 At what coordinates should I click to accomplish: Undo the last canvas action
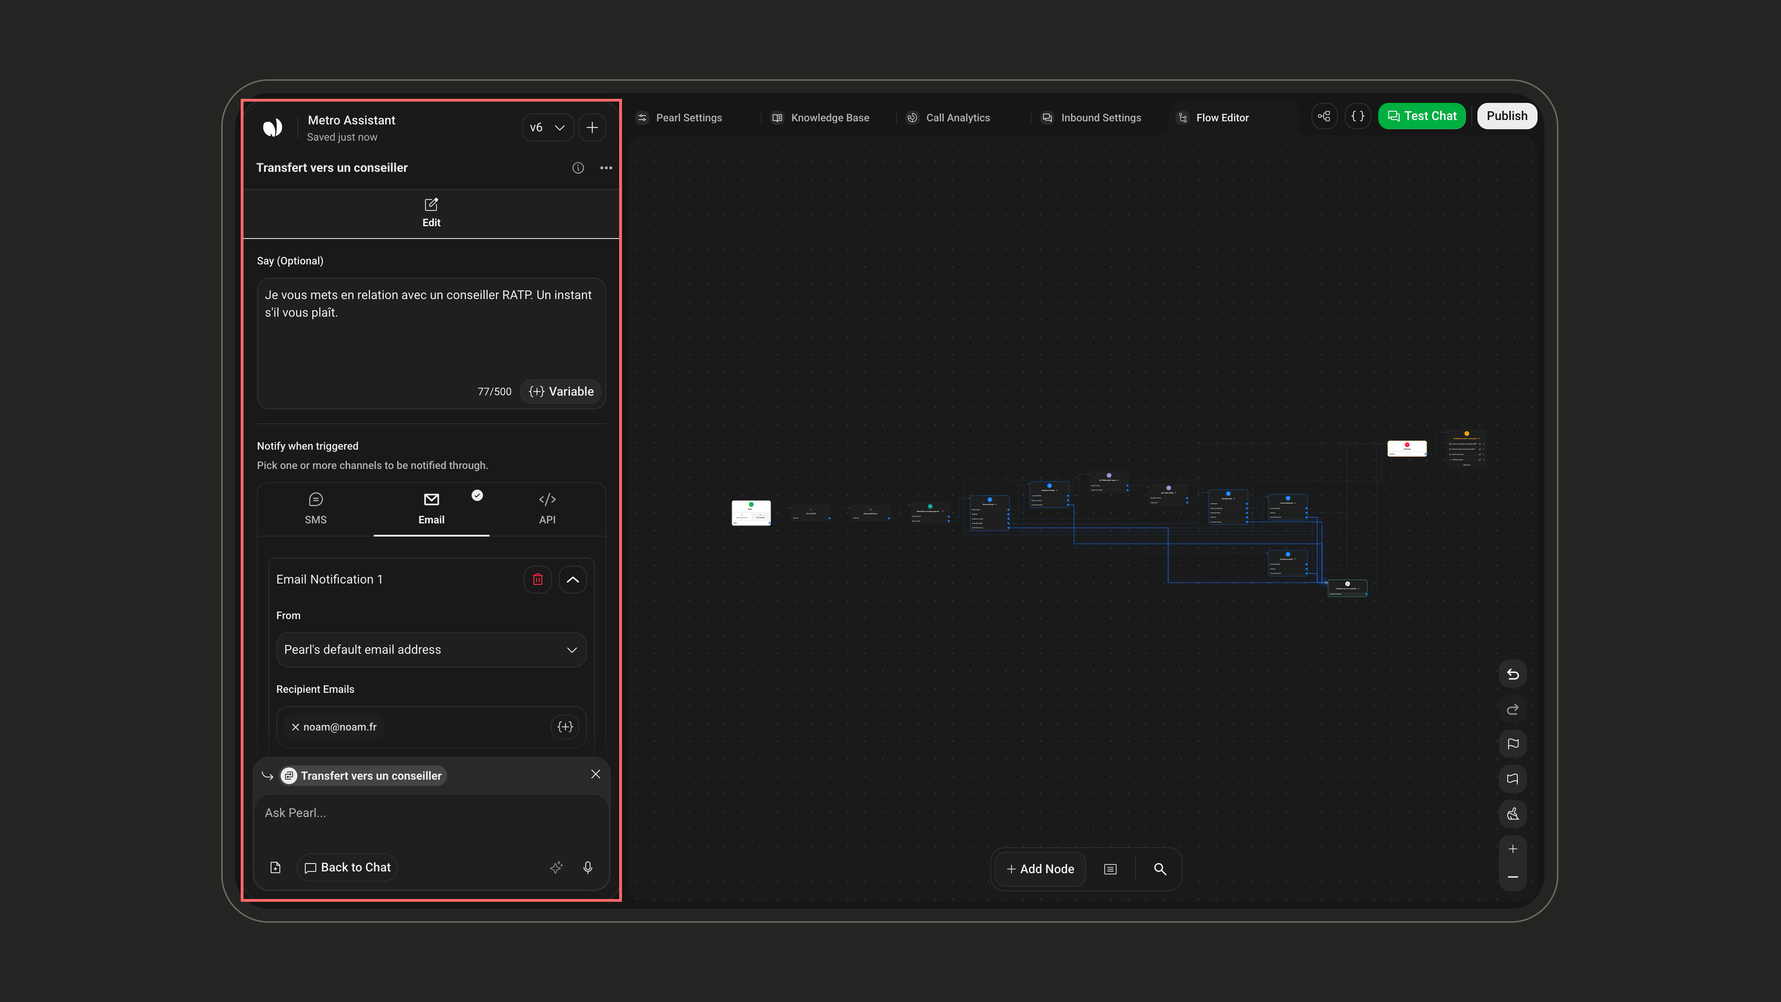1513,674
